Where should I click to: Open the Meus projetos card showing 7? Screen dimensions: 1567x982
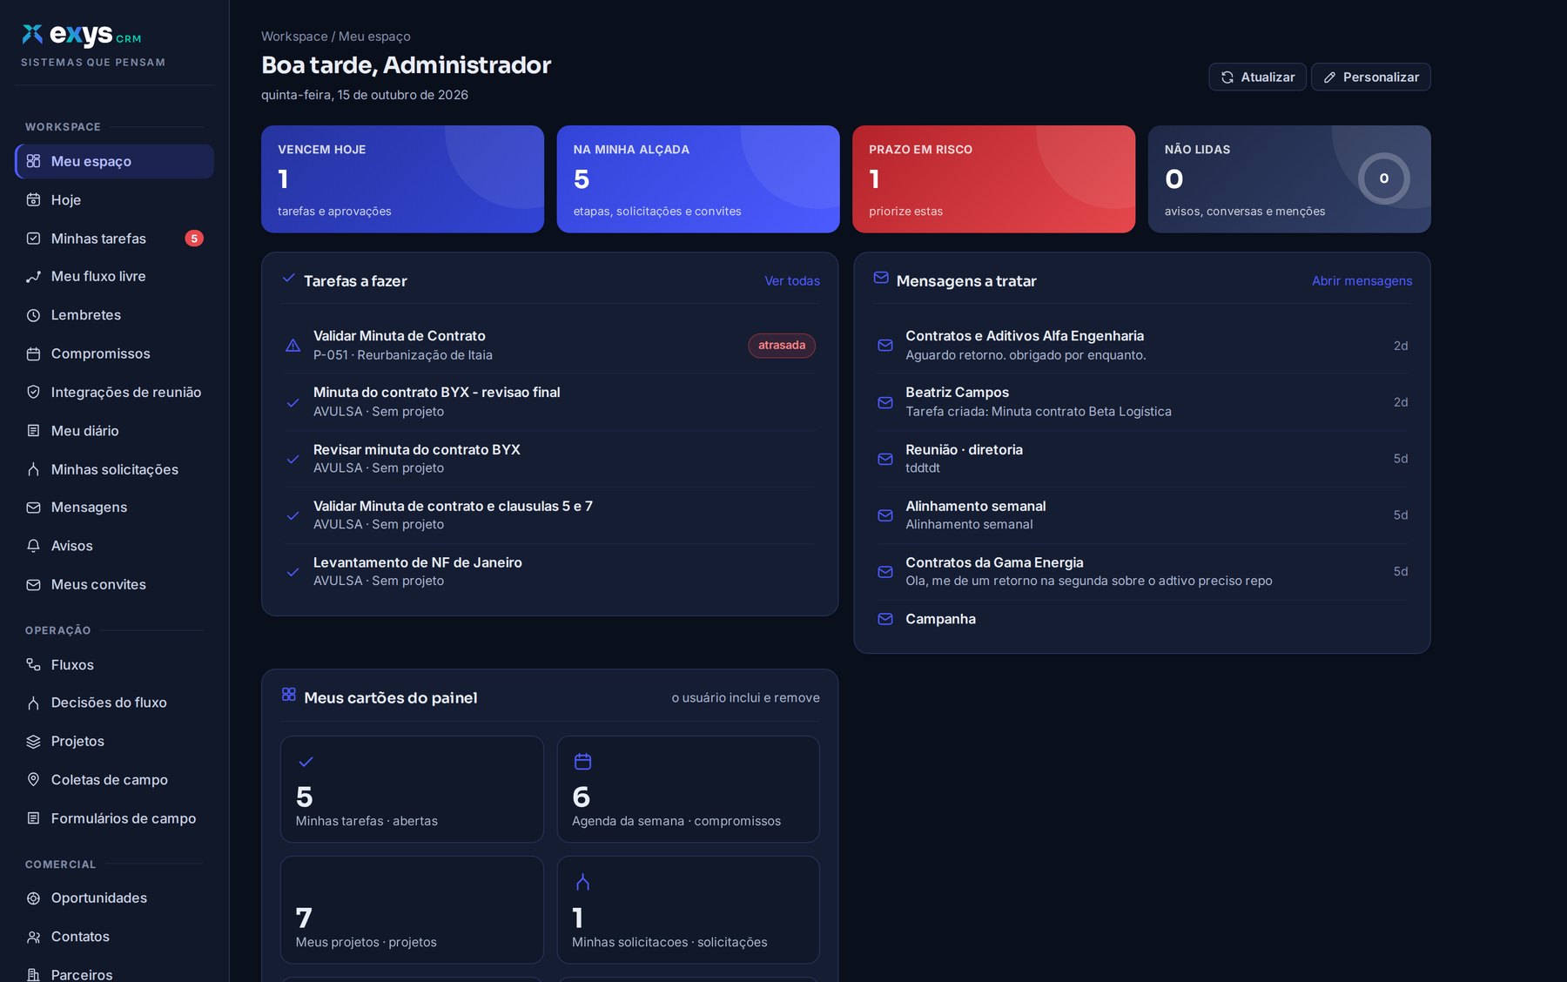412,910
